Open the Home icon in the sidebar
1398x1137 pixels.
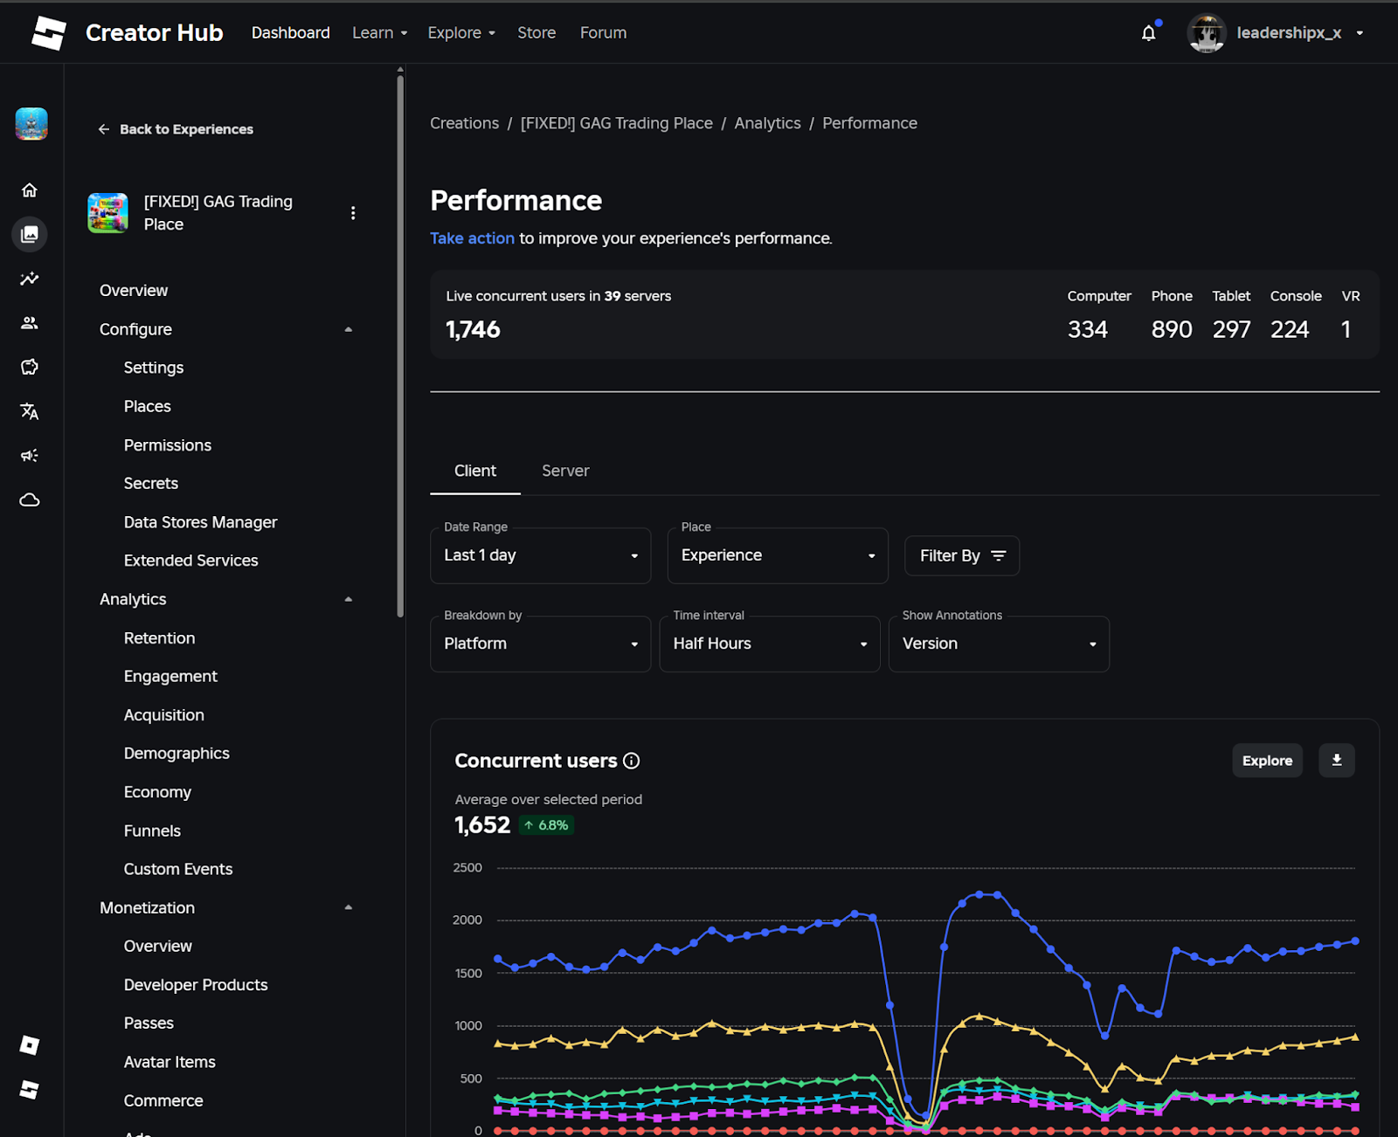tap(29, 189)
